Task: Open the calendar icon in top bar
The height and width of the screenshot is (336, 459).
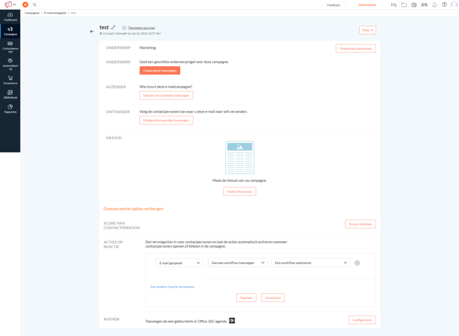Action: pyautogui.click(x=414, y=4)
